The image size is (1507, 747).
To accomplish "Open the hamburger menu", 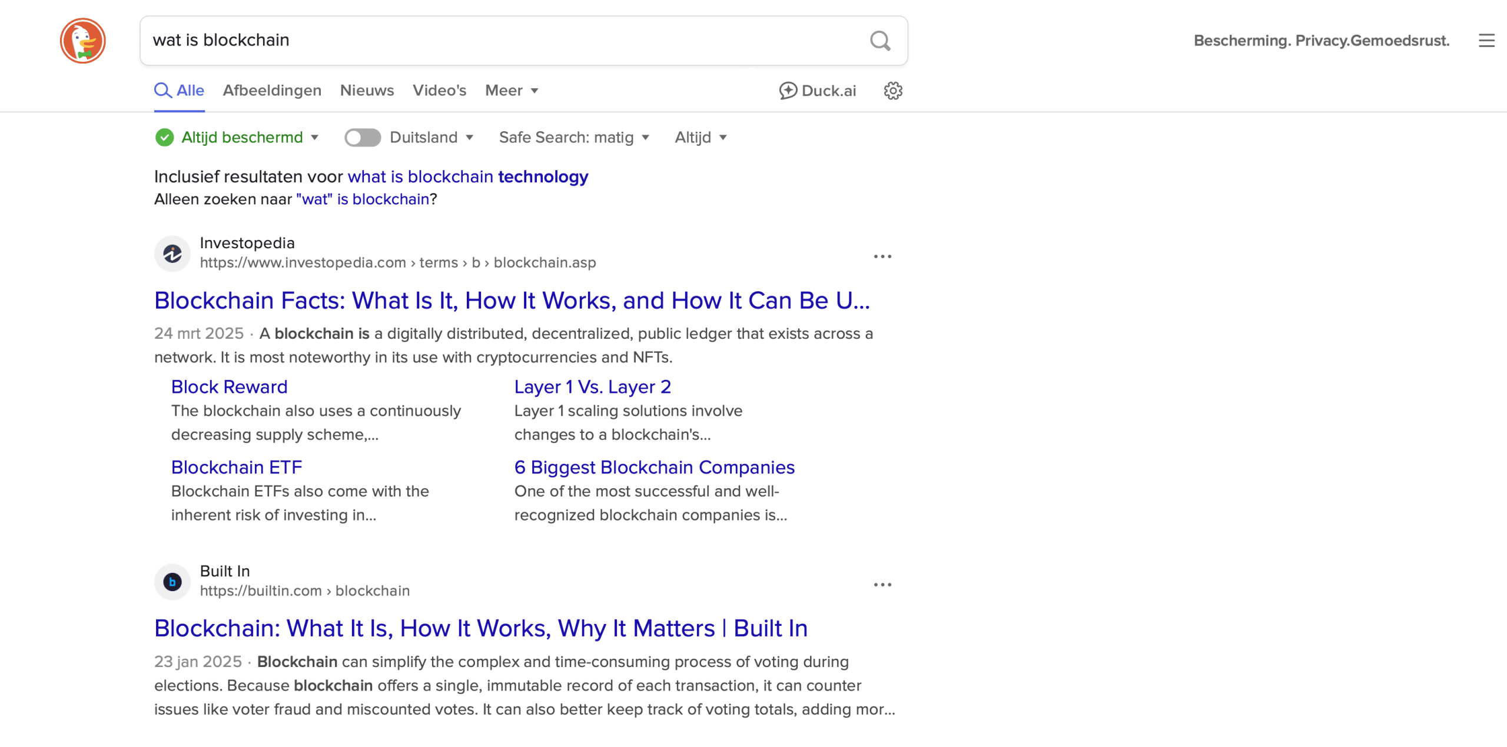I will (x=1486, y=41).
